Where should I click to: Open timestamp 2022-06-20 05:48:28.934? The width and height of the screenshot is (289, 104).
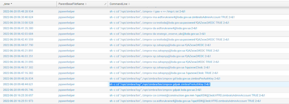pyautogui.click(x=18, y=11)
